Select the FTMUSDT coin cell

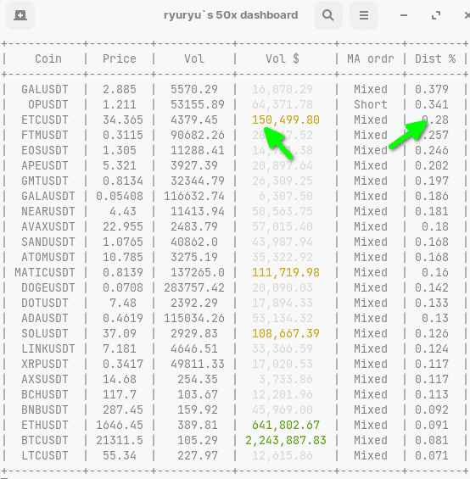[45, 135]
